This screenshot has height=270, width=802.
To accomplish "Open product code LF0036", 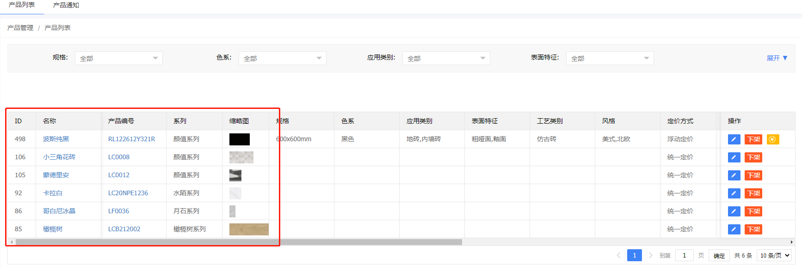I will (118, 211).
